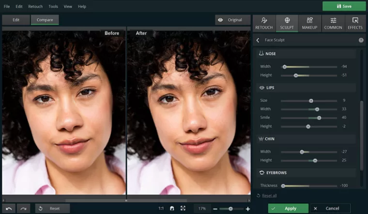Click the Cancel button
This screenshot has height=214, width=368.
tap(330, 208)
